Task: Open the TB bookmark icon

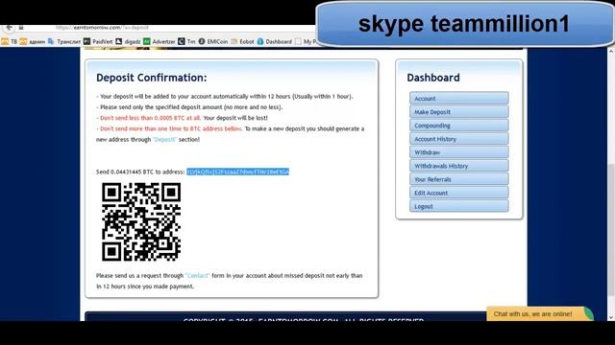Action: click(5, 41)
